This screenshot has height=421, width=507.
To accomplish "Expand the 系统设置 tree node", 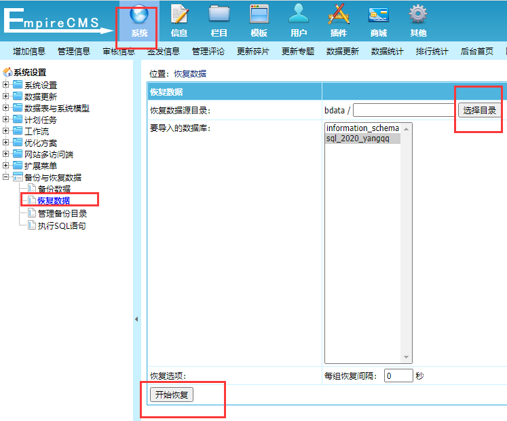I will click(5, 84).
